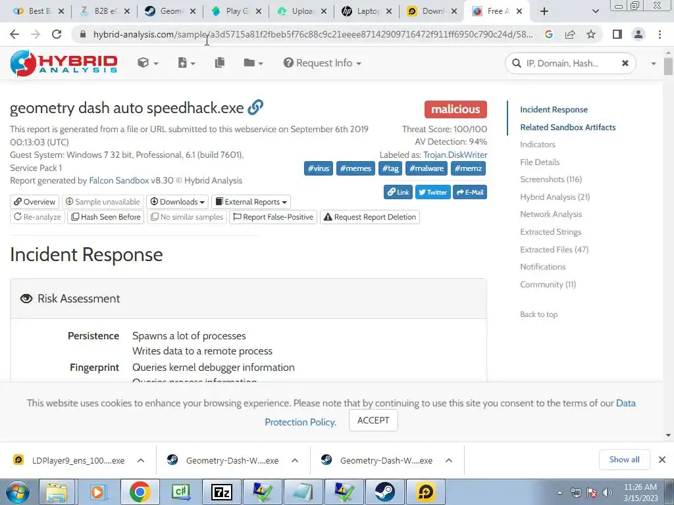Accept the cookie notice
Screen dimensions: 674x505
point(373,420)
